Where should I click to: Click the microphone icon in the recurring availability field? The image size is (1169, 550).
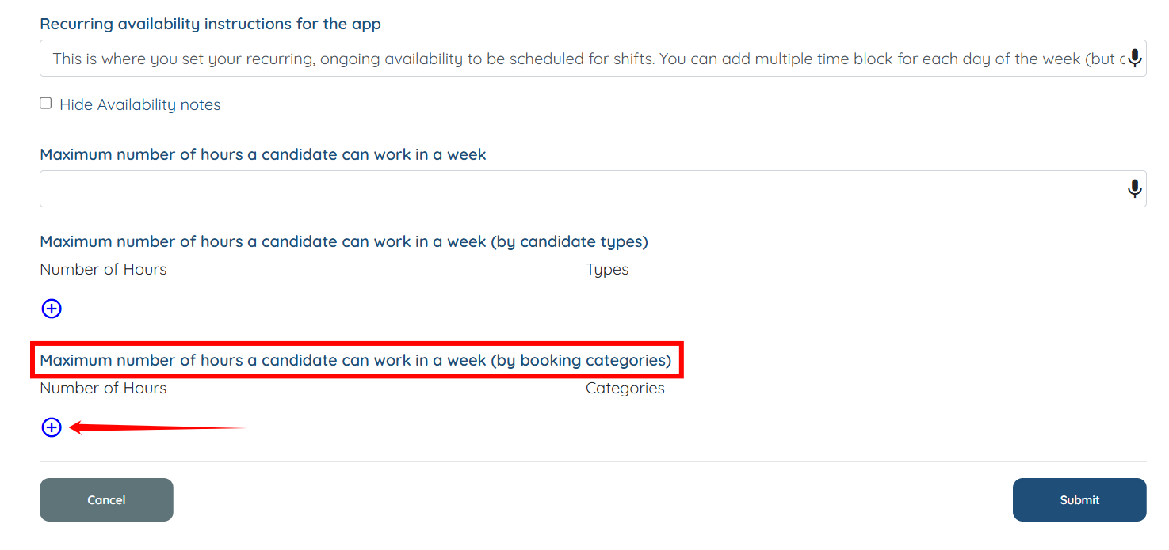pyautogui.click(x=1135, y=59)
